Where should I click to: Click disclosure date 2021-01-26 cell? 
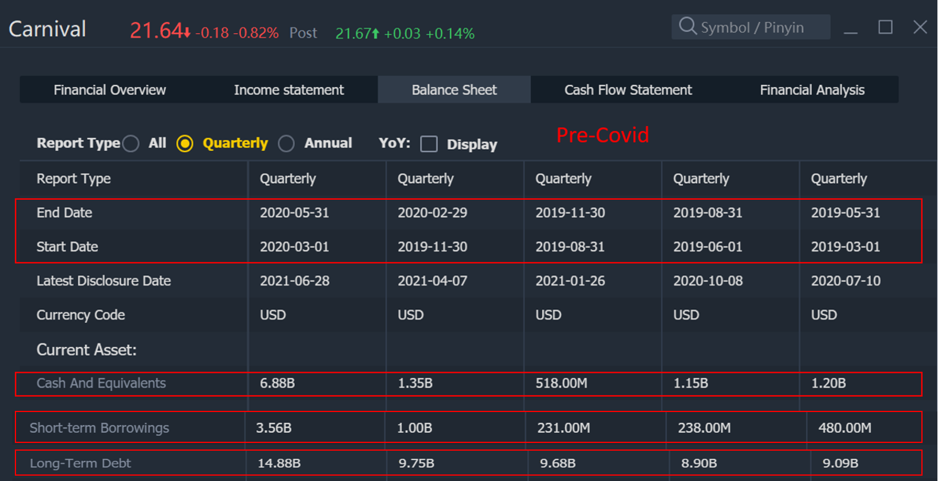pos(570,281)
